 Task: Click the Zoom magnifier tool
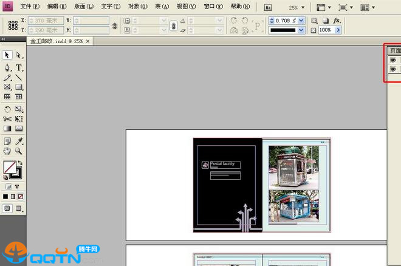(x=19, y=151)
